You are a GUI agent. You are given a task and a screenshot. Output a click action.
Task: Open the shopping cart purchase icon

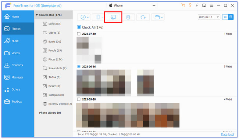pyautogui.click(x=183, y=6)
